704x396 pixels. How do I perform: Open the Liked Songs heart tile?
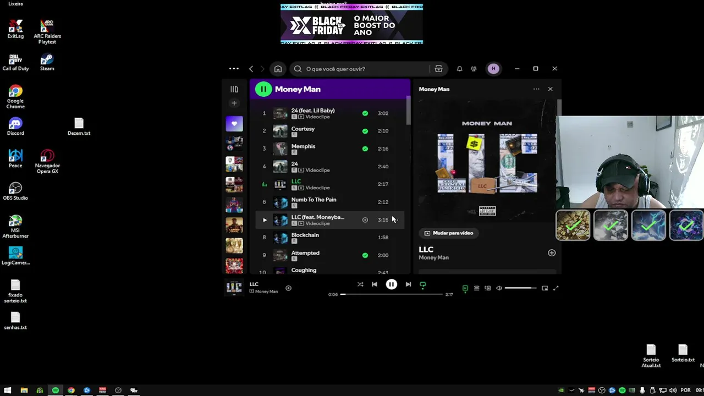click(x=234, y=124)
